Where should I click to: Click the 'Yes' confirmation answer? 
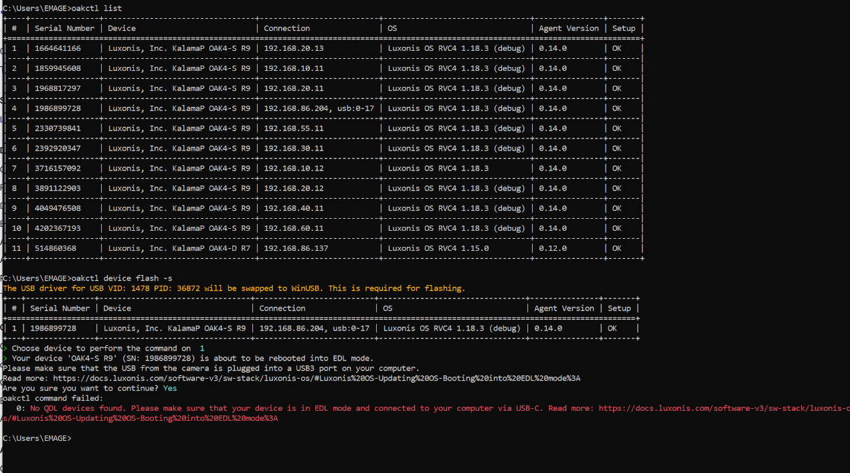click(170, 388)
